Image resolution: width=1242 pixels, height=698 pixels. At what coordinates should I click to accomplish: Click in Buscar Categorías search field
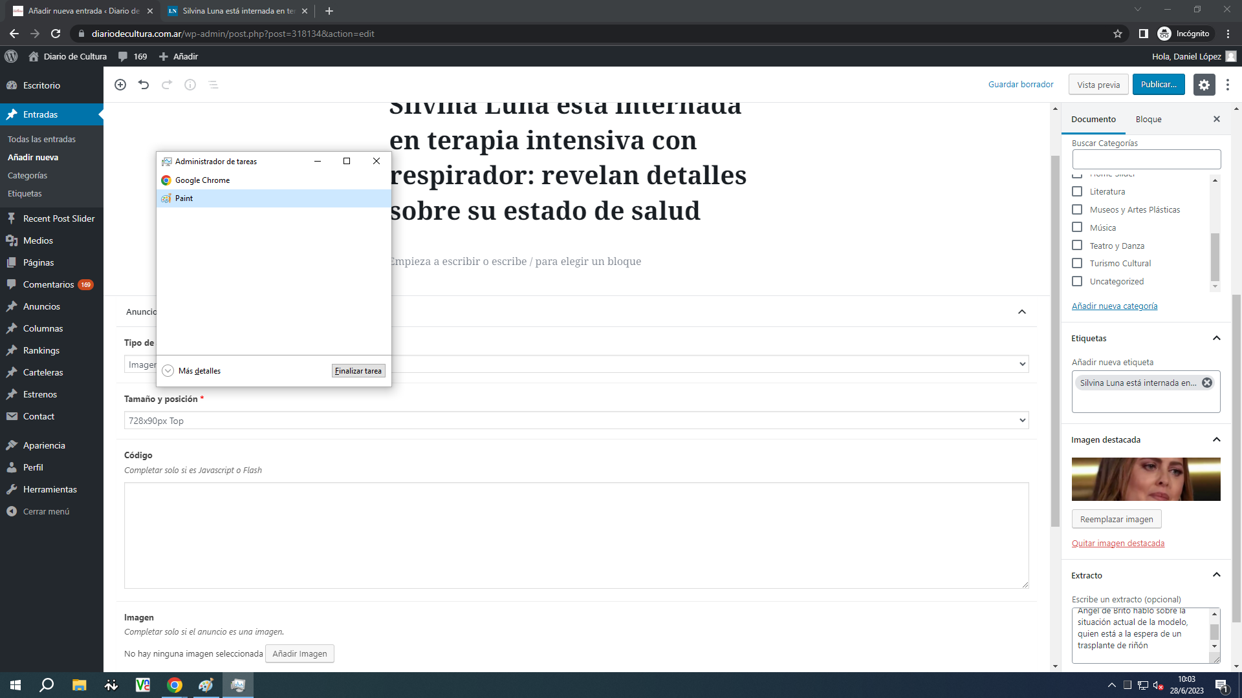pos(1146,160)
